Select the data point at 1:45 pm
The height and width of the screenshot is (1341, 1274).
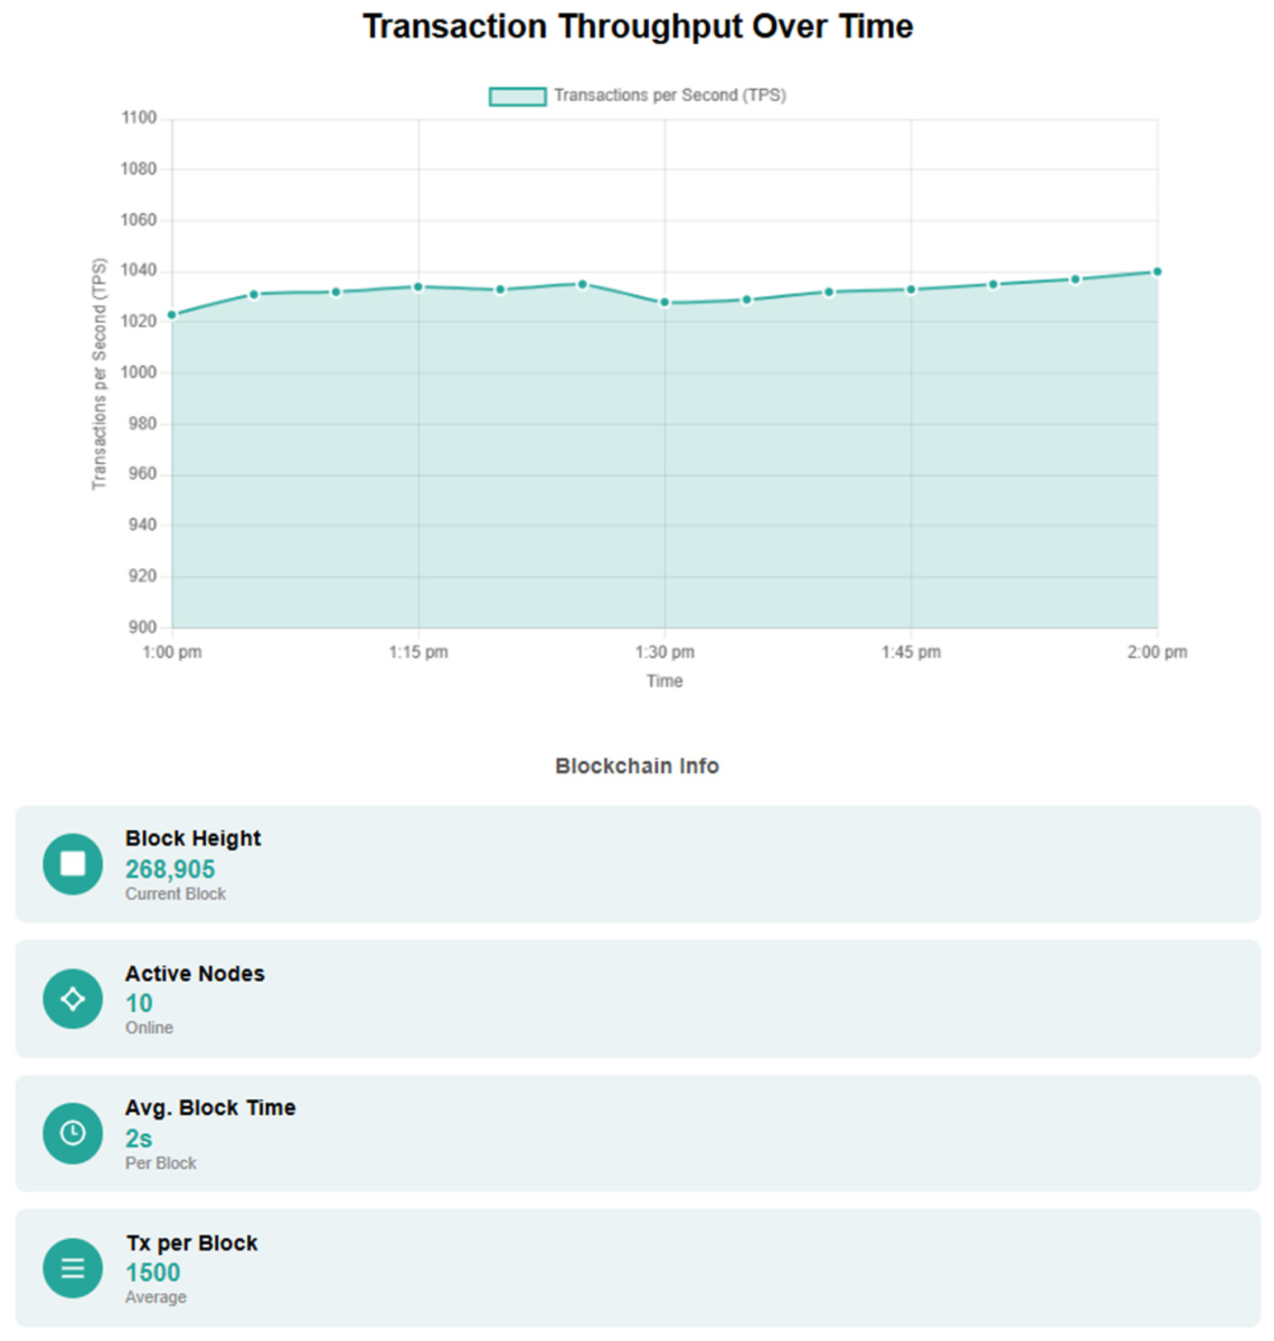point(912,290)
